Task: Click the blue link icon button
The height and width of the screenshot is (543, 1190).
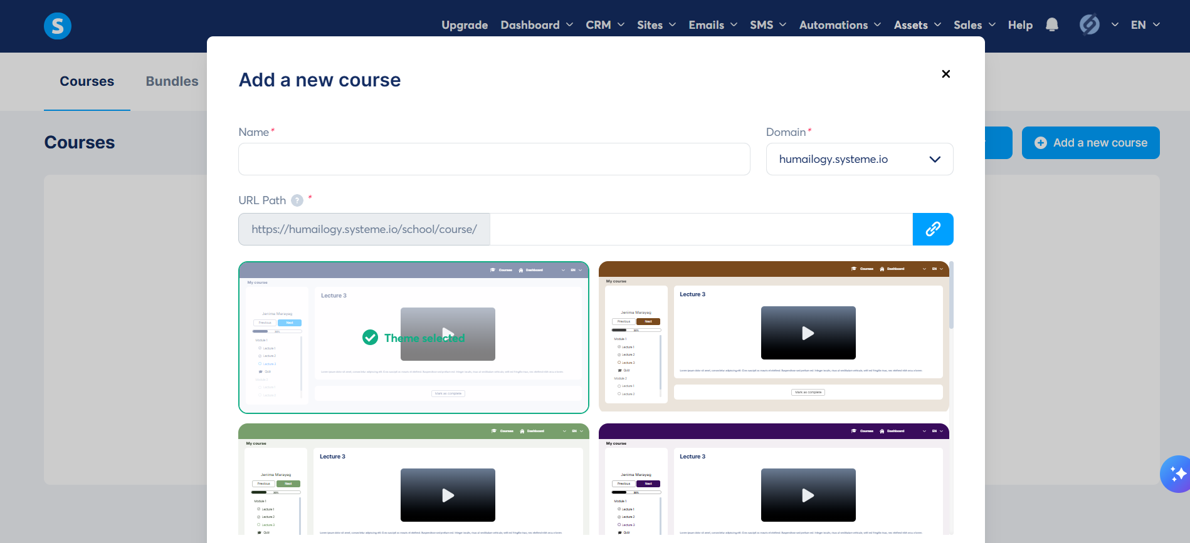Action: (x=933, y=229)
